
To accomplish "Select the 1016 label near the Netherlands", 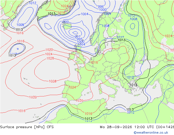I will (x=94, y=63).
